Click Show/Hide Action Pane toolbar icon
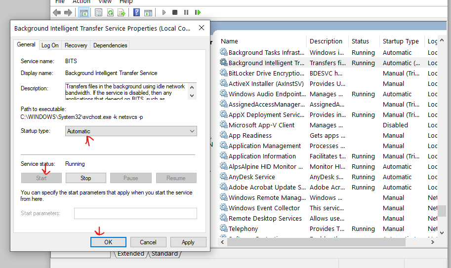Image resolution: width=451 pixels, height=268 pixels. [148, 13]
